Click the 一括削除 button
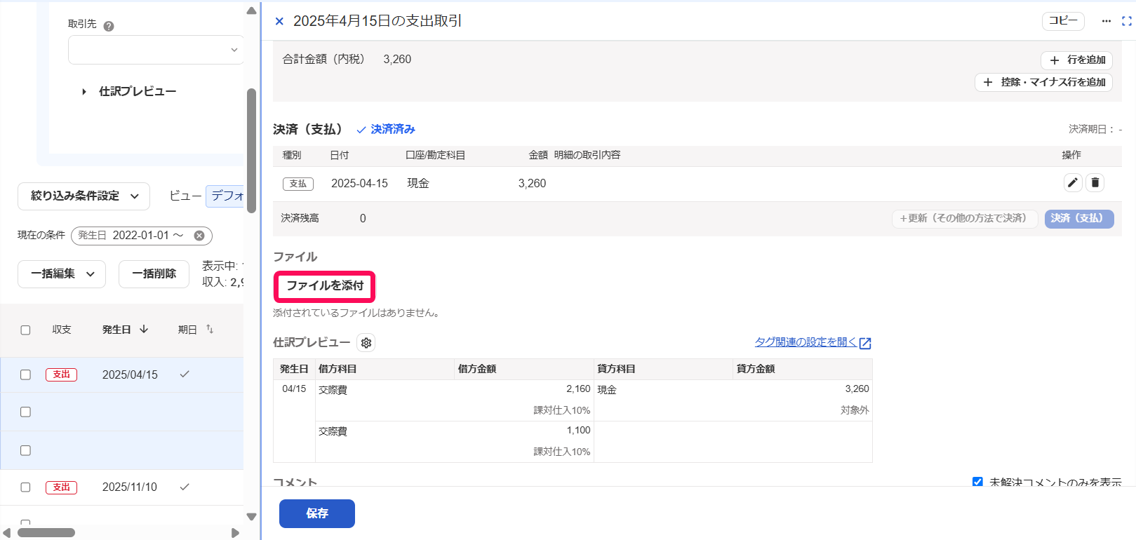The image size is (1136, 540). coord(154,274)
